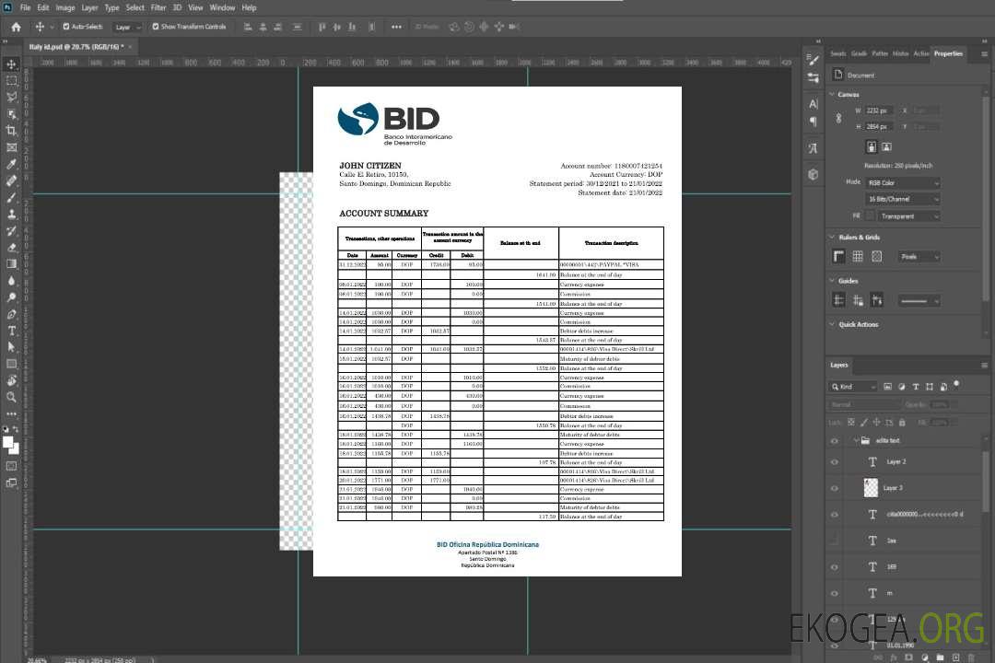Viewport: 995px width, 663px height.
Task: Switch to the Properties tab
Action: click(x=948, y=53)
